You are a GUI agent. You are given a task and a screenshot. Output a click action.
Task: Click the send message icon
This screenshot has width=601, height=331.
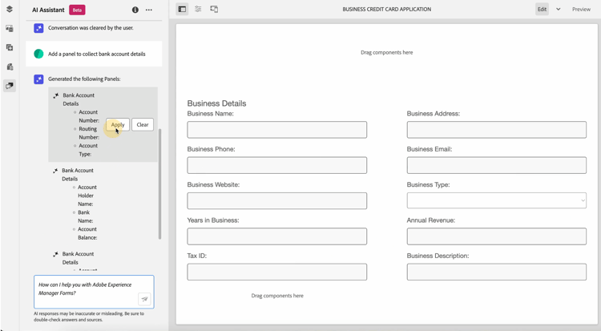(144, 299)
